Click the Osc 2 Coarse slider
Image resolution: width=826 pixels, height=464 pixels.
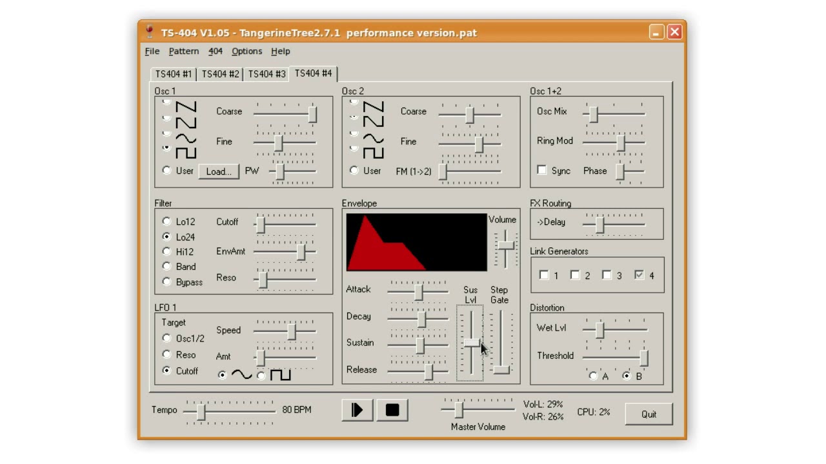pos(470,114)
